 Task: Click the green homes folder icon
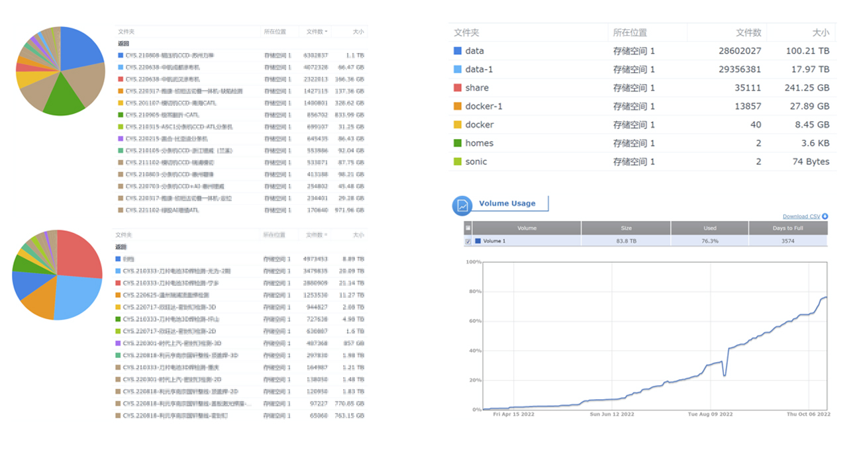[458, 144]
